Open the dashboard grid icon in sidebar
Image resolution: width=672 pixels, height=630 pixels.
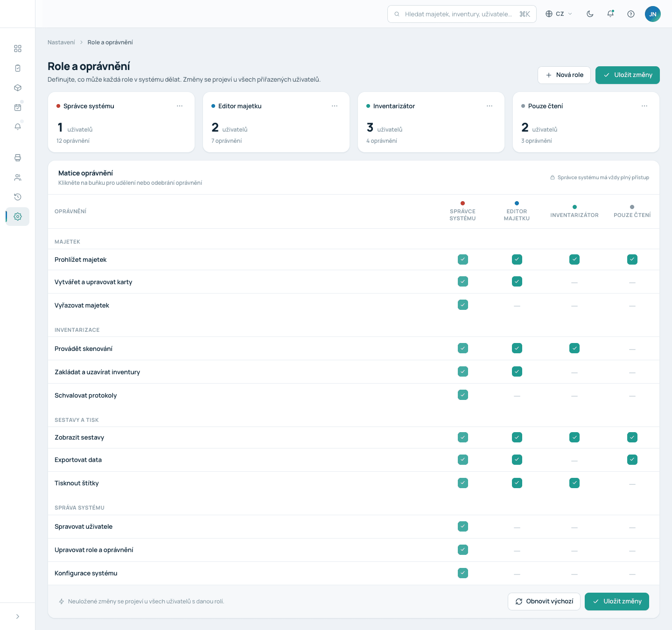coord(18,49)
